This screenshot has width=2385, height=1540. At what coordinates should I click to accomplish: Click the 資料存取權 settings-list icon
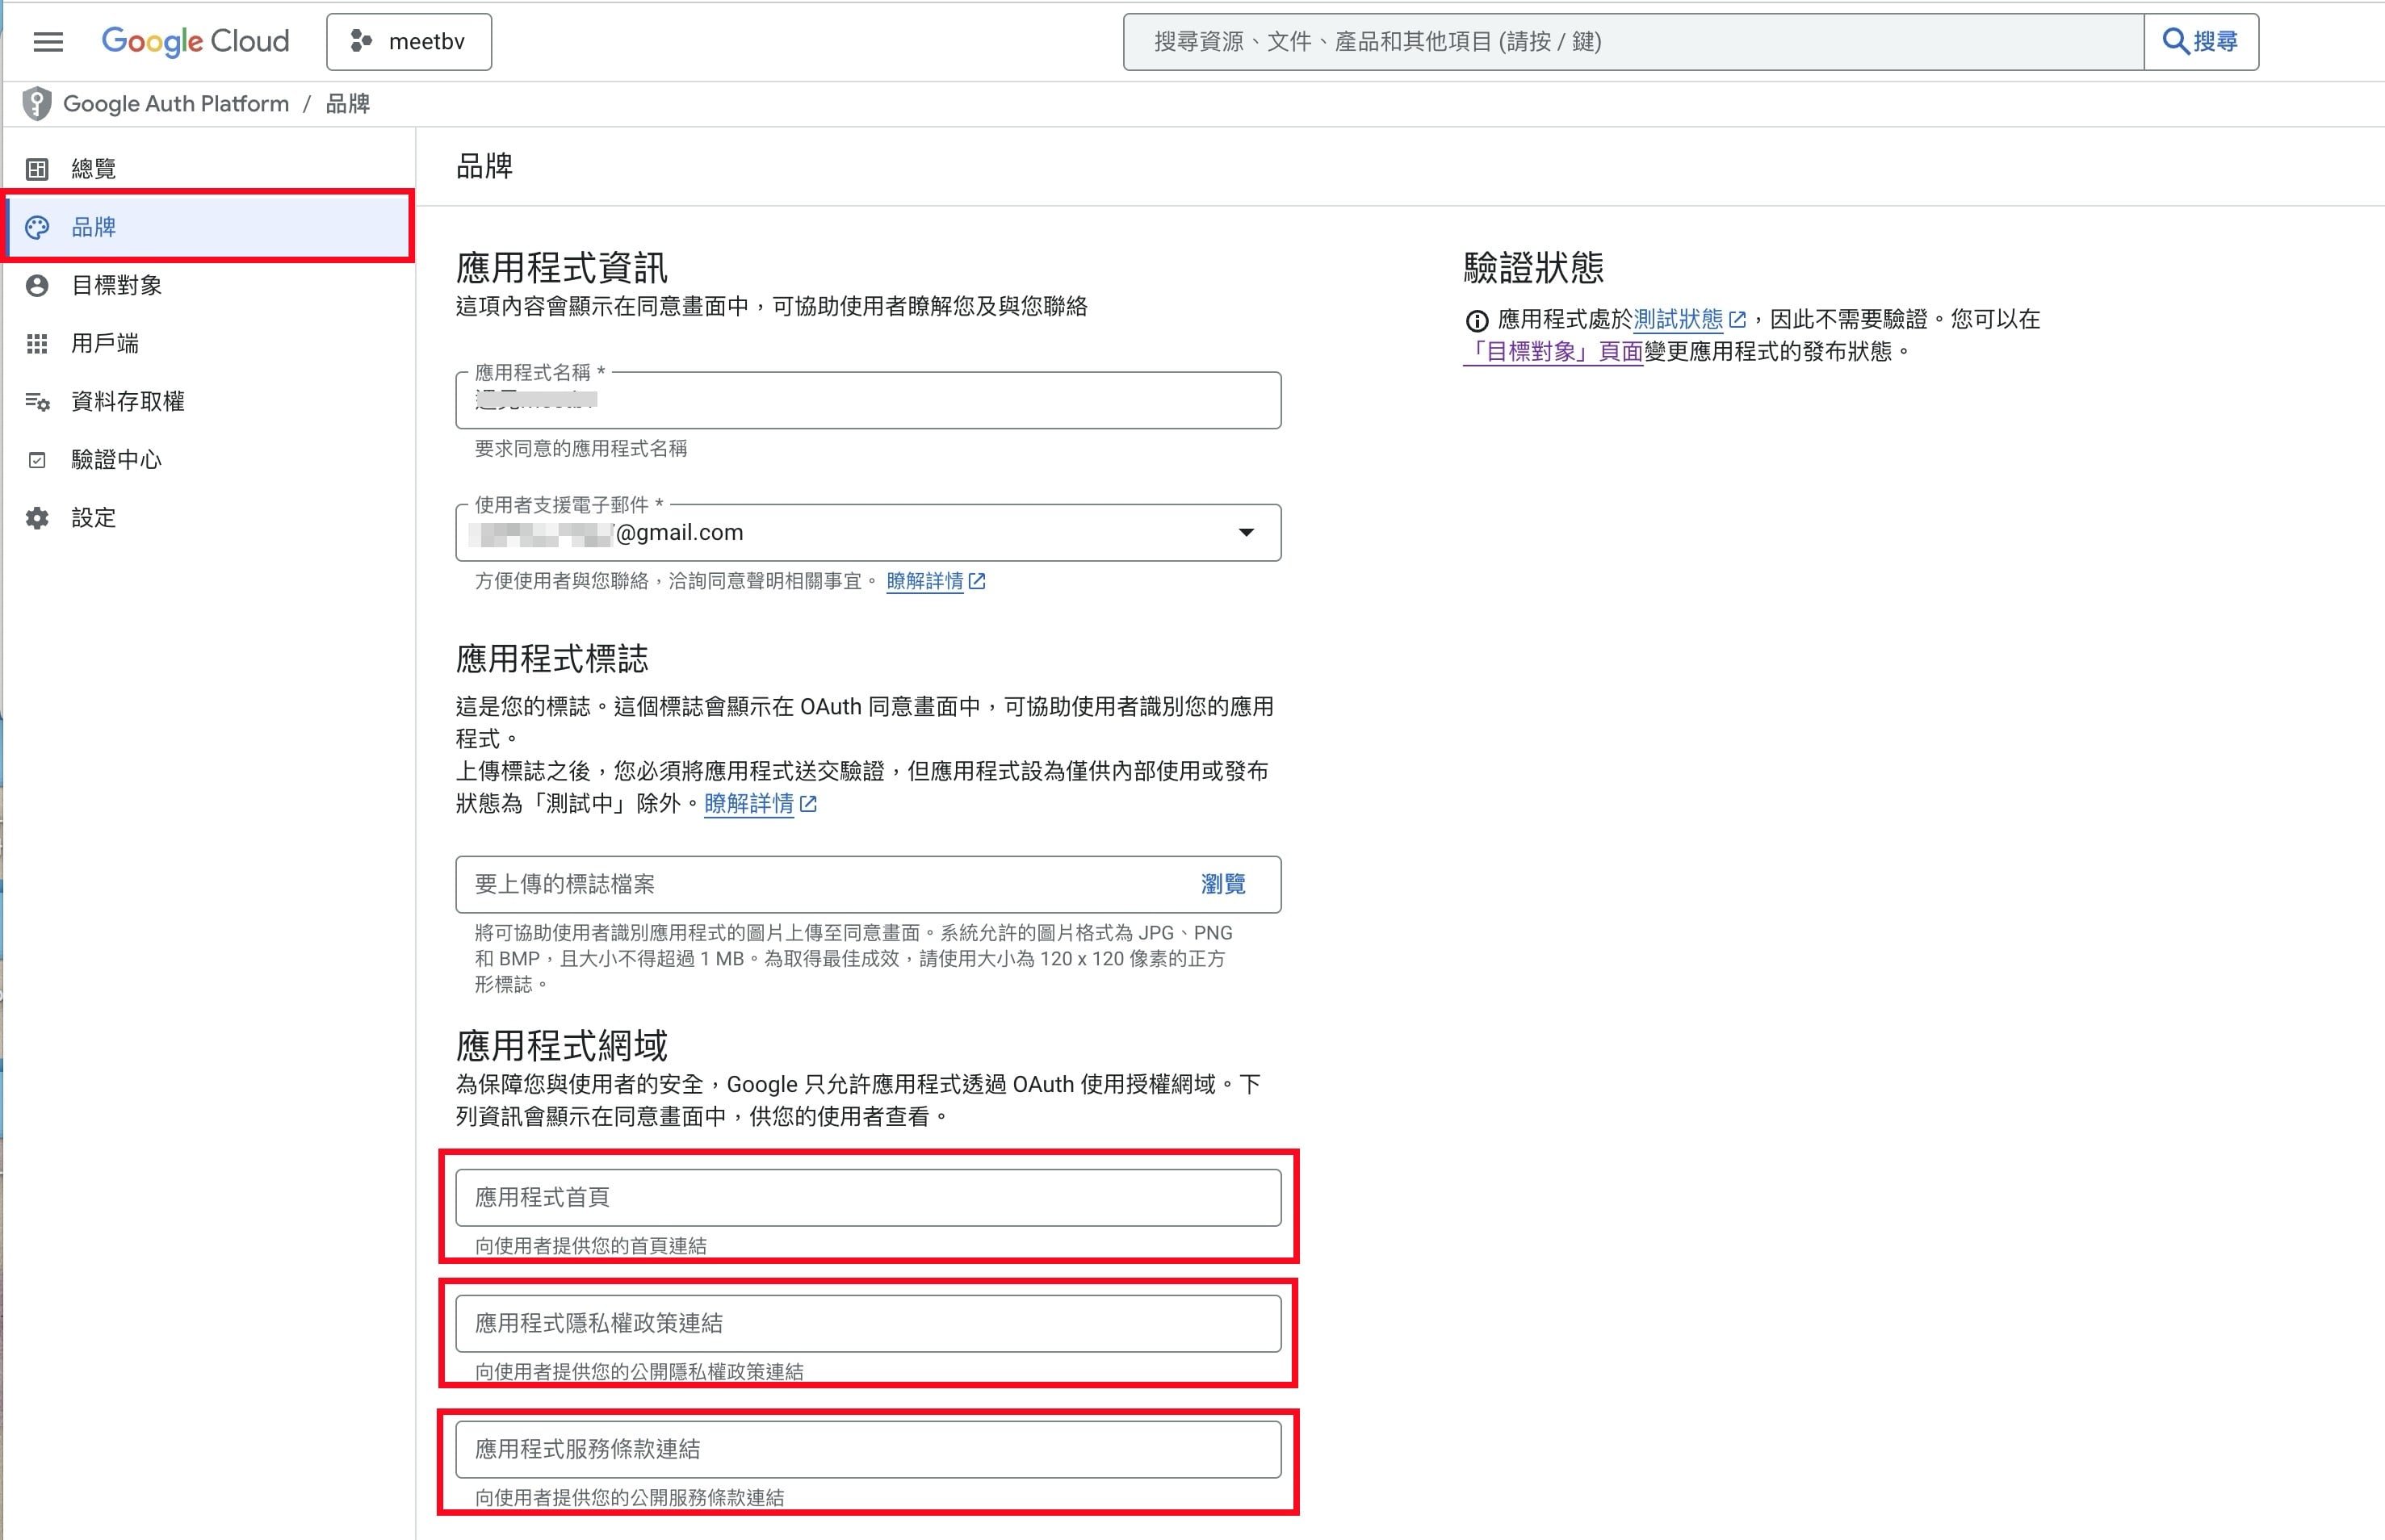[37, 402]
